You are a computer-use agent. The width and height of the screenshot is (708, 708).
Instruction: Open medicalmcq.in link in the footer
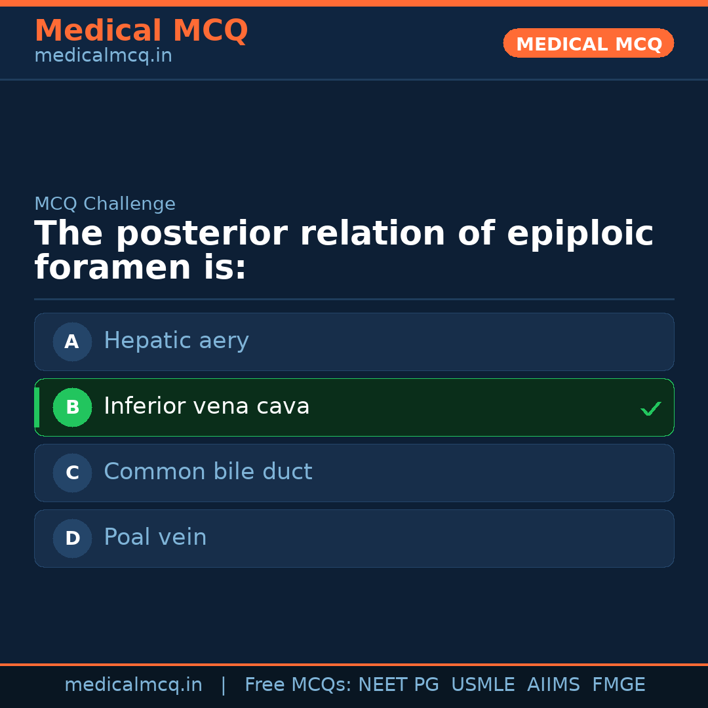[133, 685]
